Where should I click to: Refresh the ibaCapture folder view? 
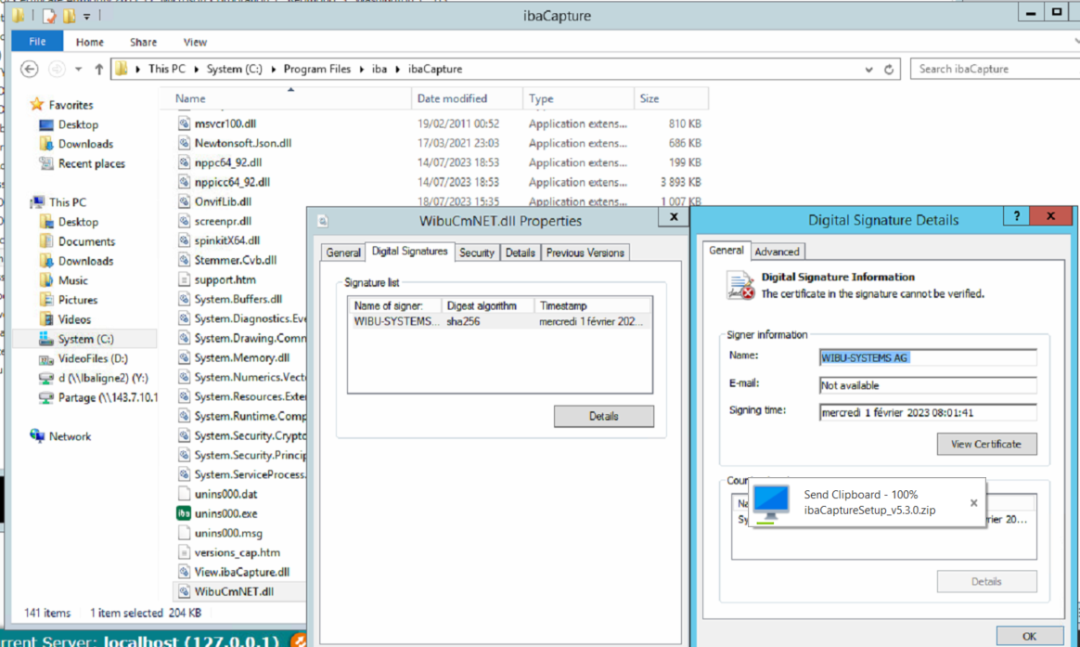pyautogui.click(x=889, y=70)
